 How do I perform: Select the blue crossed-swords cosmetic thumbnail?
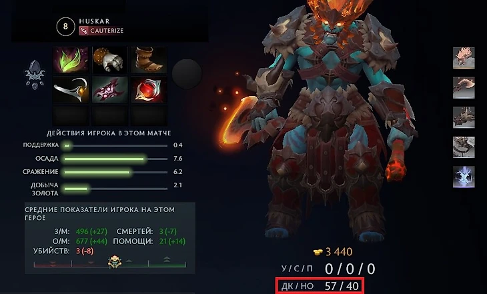pos(464,177)
